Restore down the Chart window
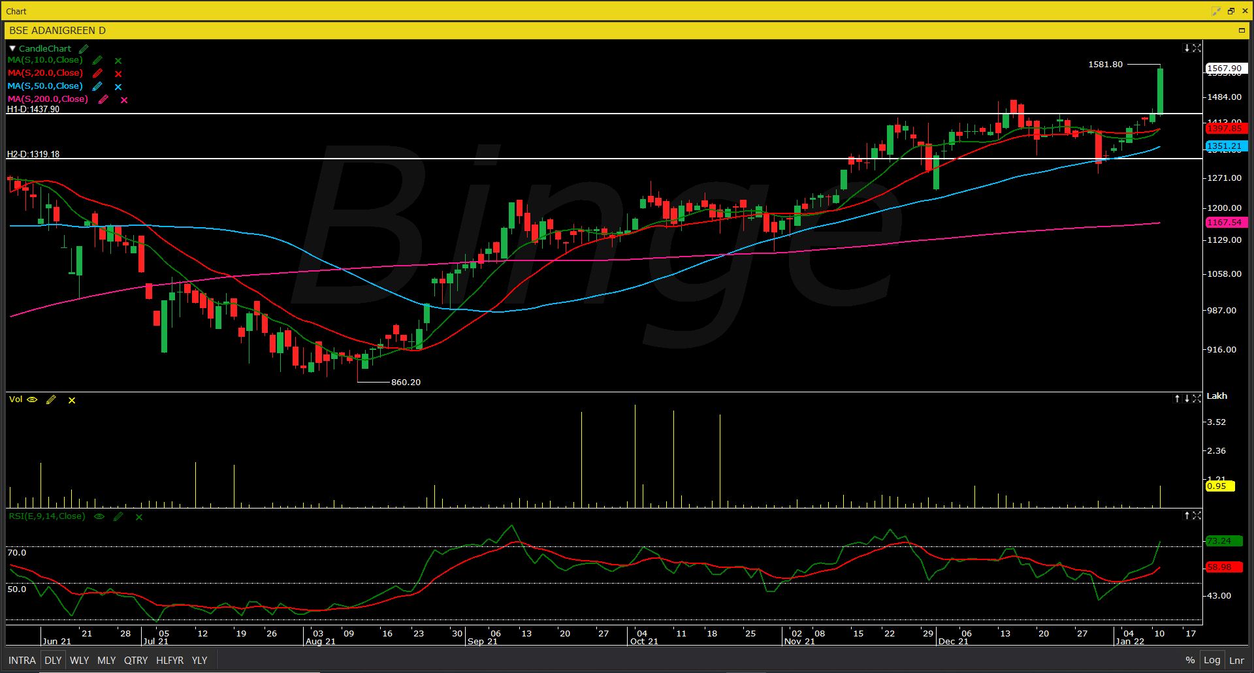 click(x=1230, y=11)
